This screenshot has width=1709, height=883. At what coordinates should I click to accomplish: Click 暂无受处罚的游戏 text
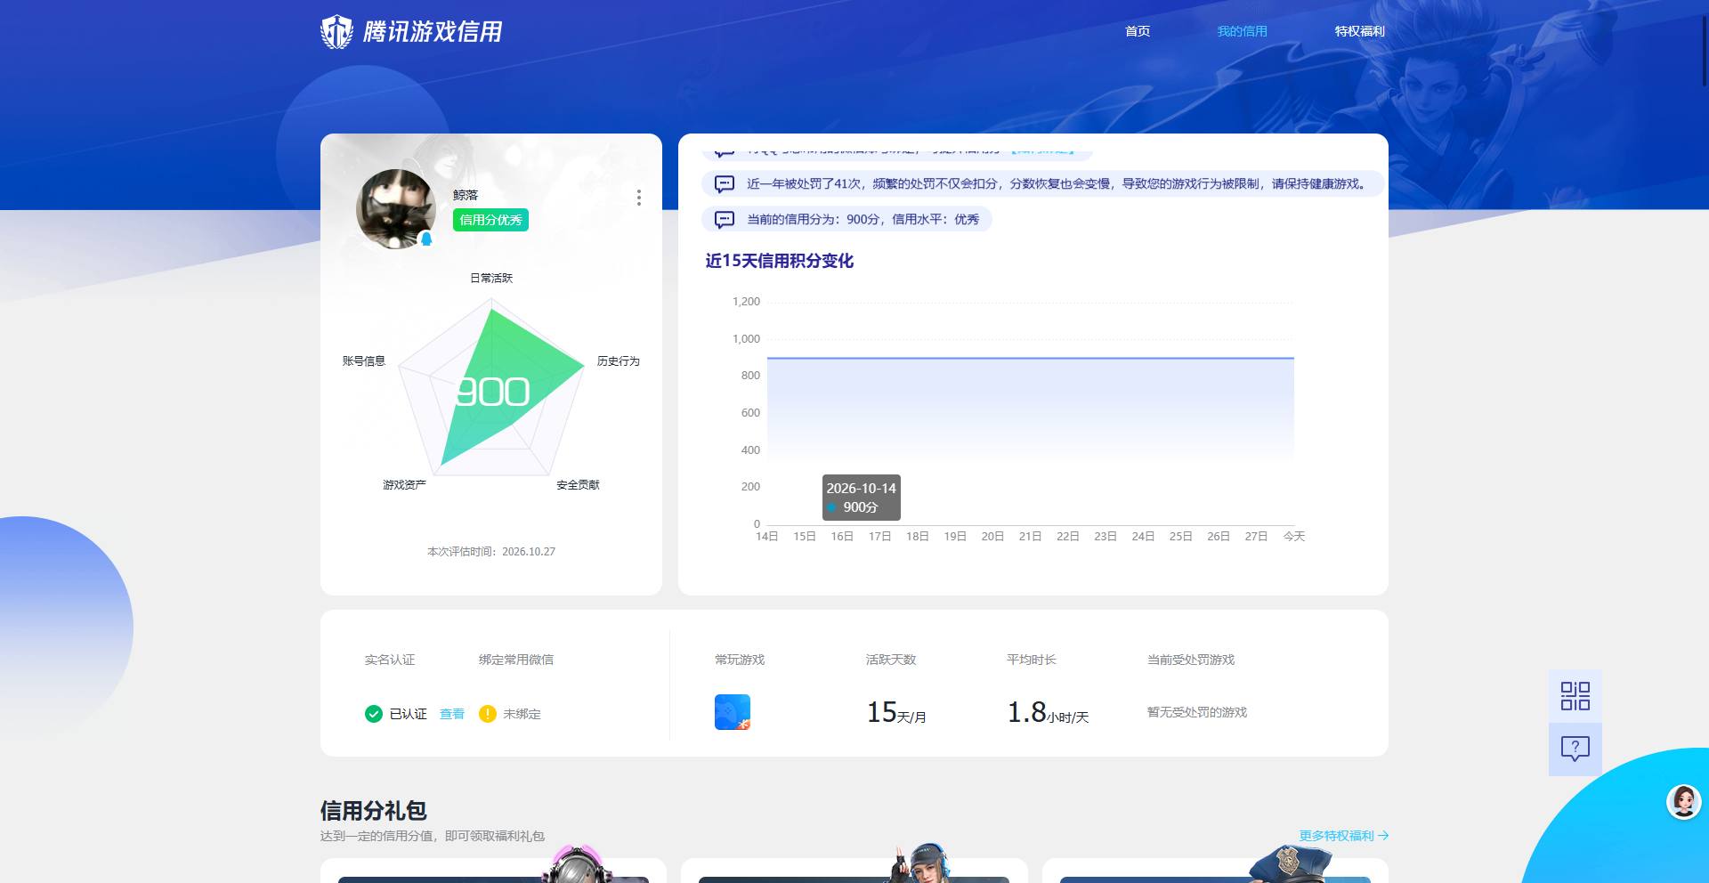pos(1196,712)
